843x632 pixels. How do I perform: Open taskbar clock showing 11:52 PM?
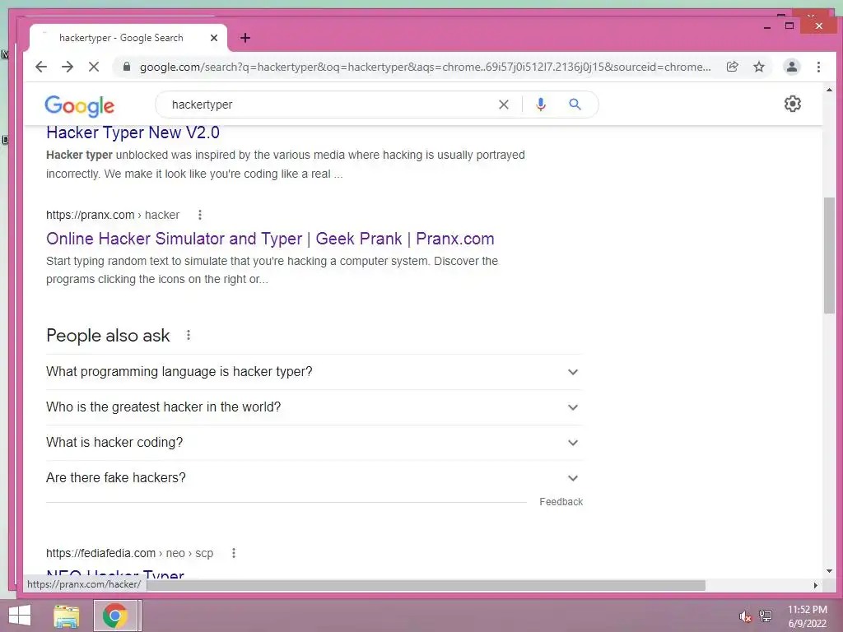click(x=807, y=616)
